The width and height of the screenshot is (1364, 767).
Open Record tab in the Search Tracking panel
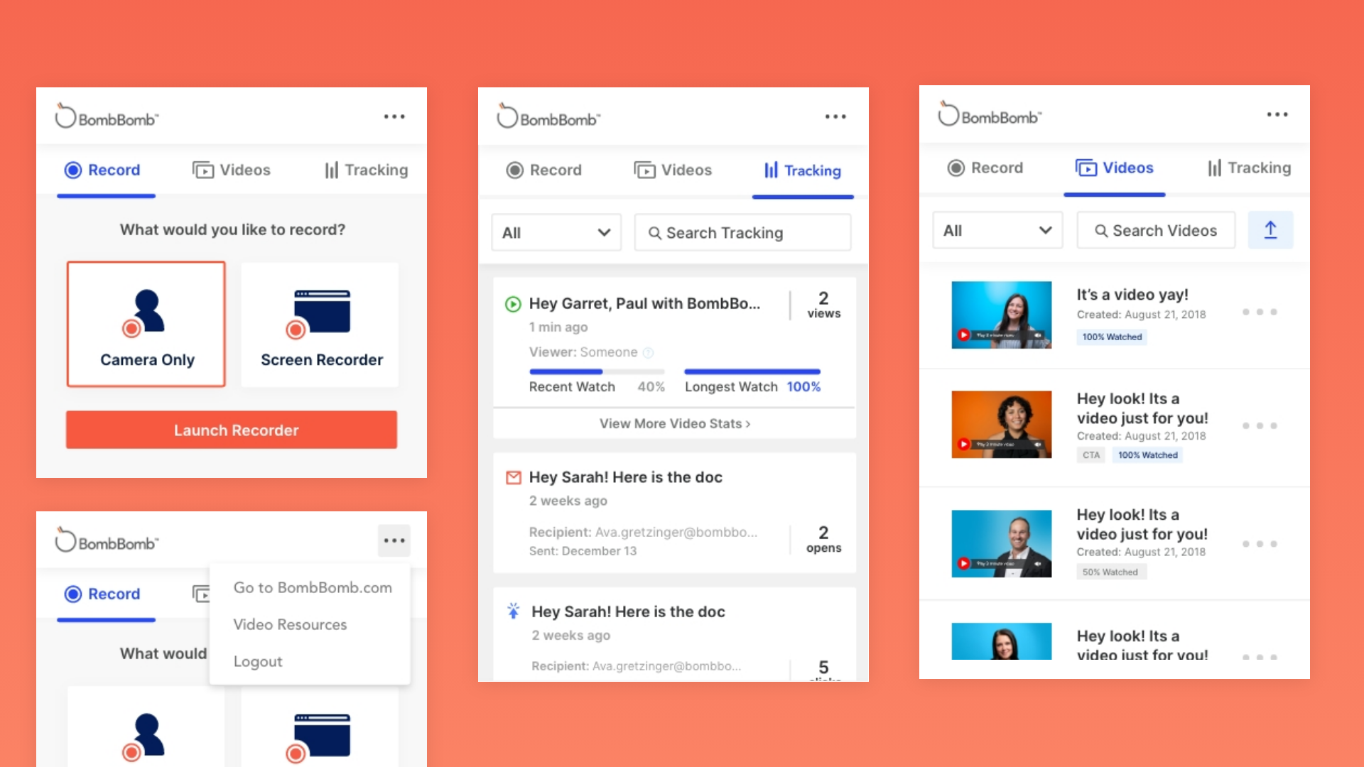tap(544, 170)
